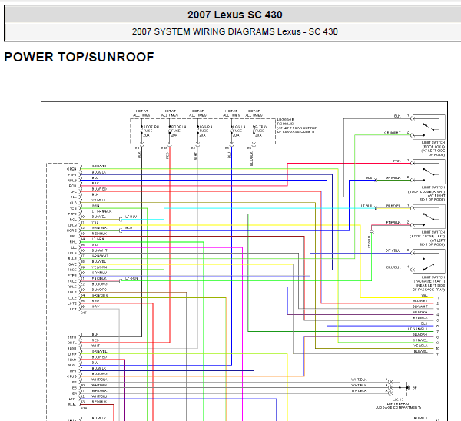Click the LUG RH fuse symbol

tap(198, 131)
